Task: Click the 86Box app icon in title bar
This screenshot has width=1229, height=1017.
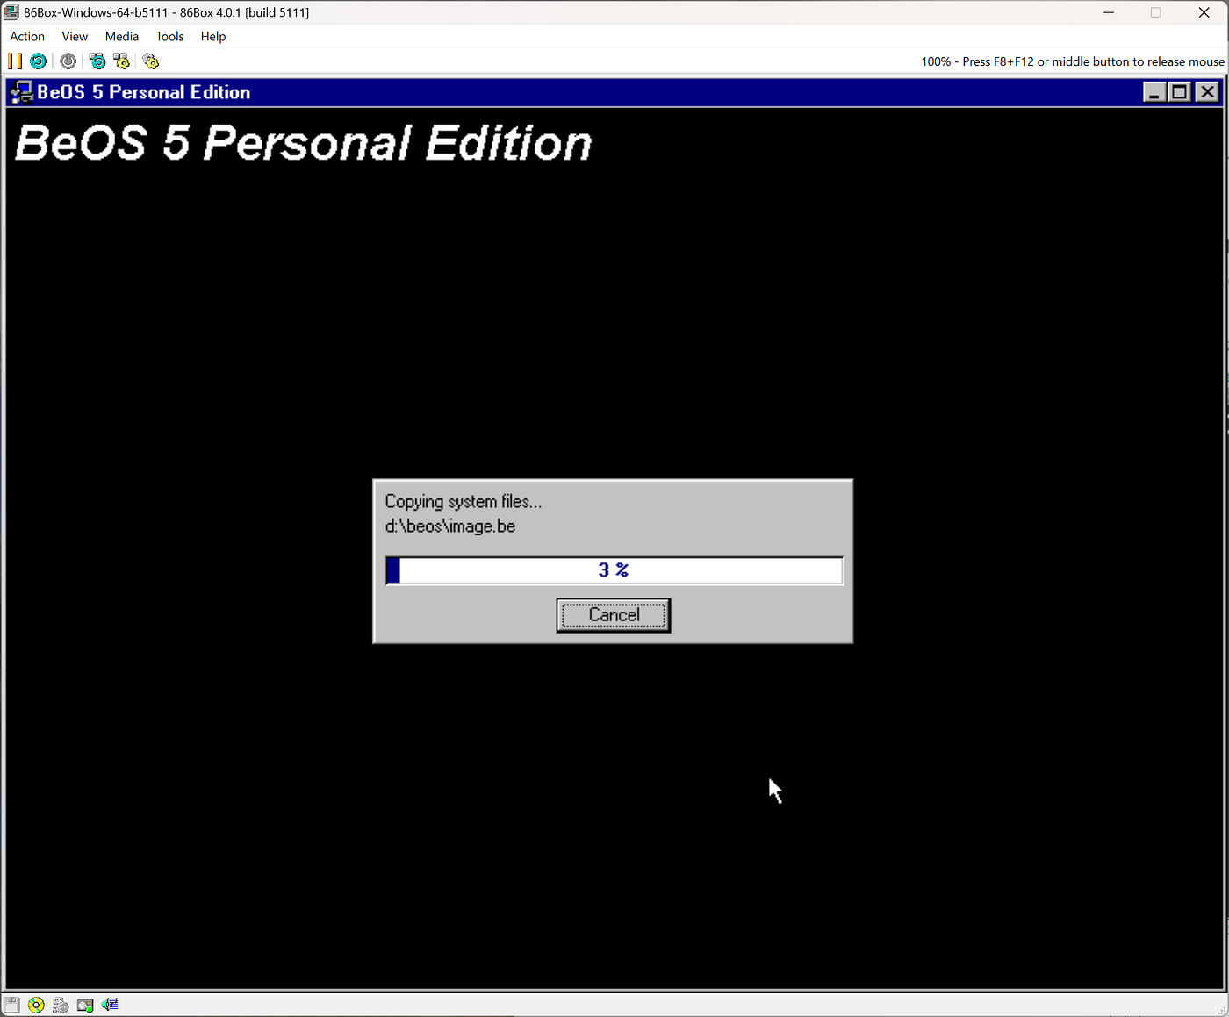Action: 11,12
